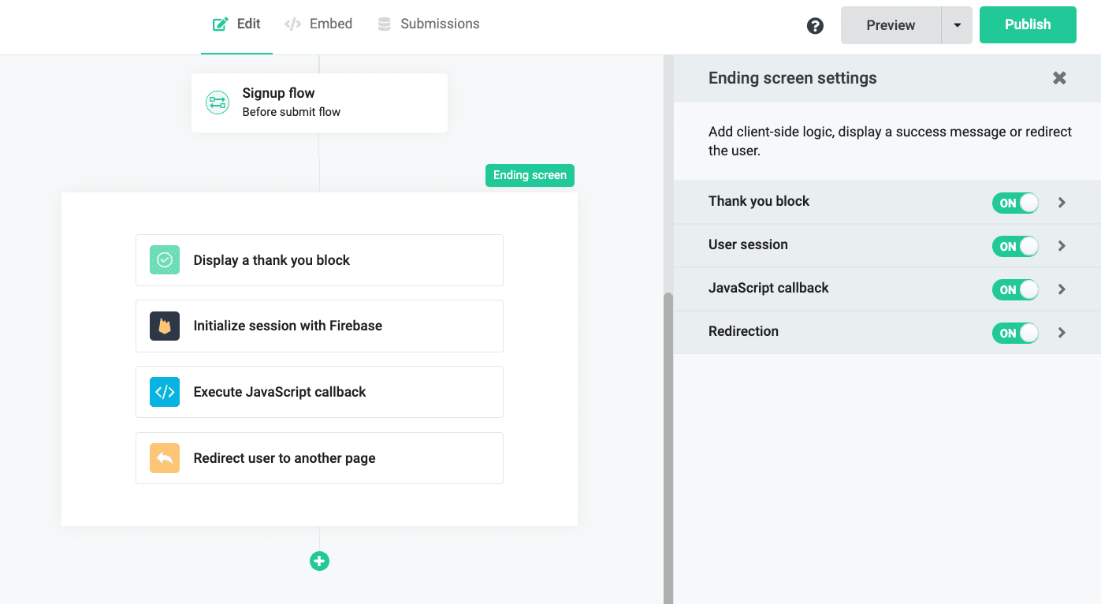Close the Ending screen settings panel
1101x604 pixels.
[x=1059, y=78]
